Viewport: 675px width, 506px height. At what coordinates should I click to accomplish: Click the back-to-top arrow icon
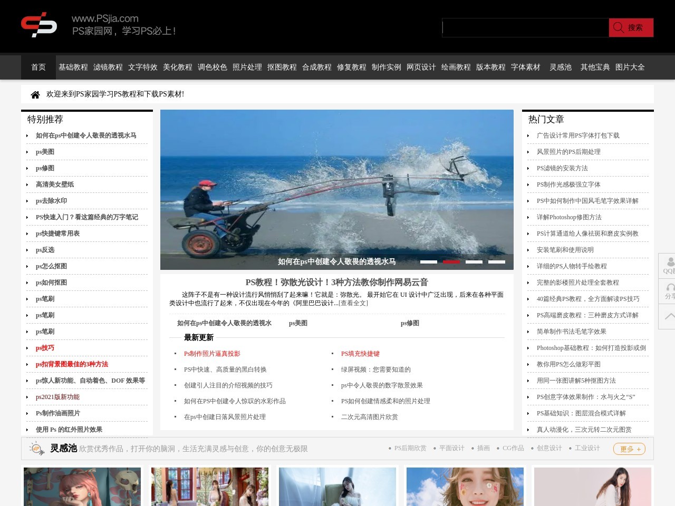(x=669, y=316)
